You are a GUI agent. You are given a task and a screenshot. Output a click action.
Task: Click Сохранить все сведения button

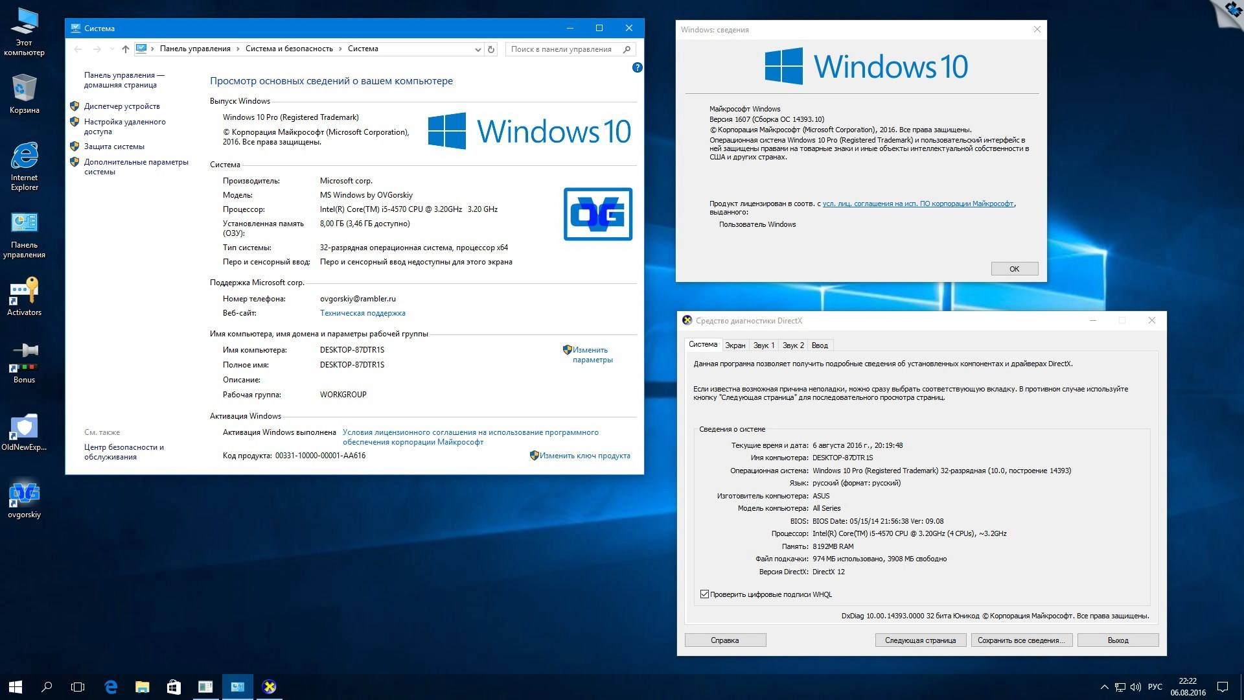[x=1021, y=640]
